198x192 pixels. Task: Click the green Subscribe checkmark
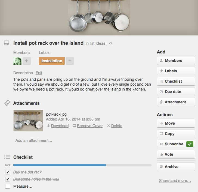point(190,144)
